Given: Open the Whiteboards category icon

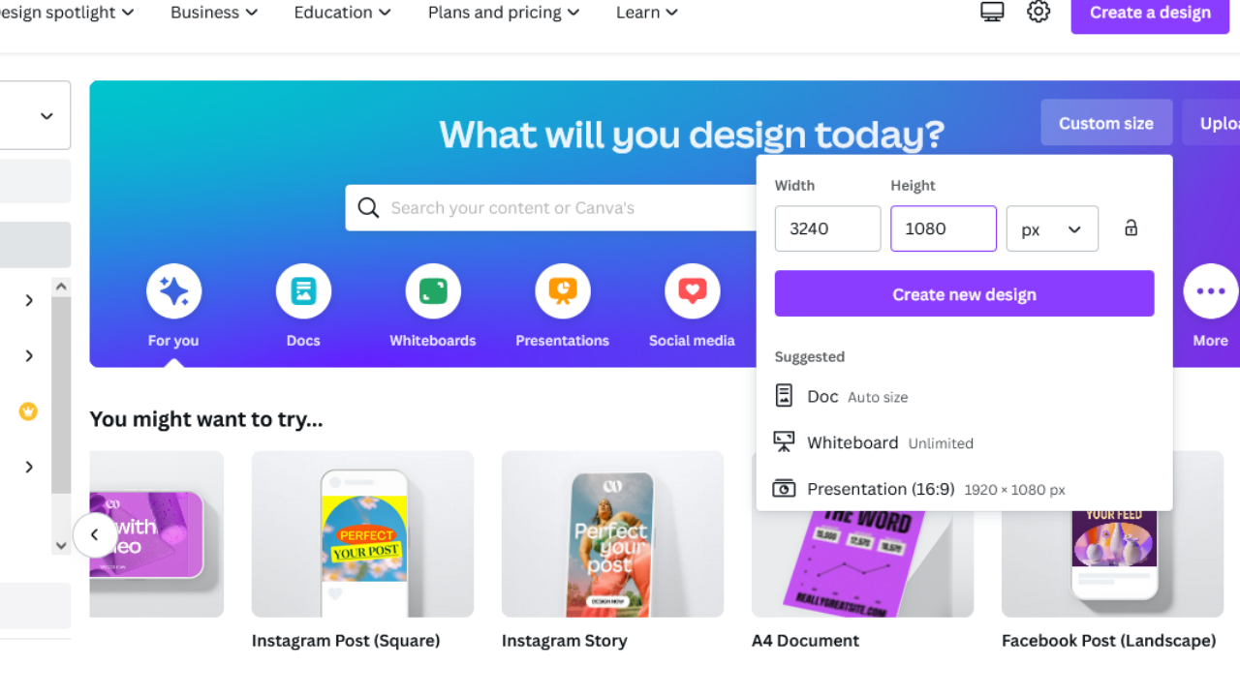Looking at the screenshot, I should [x=433, y=291].
